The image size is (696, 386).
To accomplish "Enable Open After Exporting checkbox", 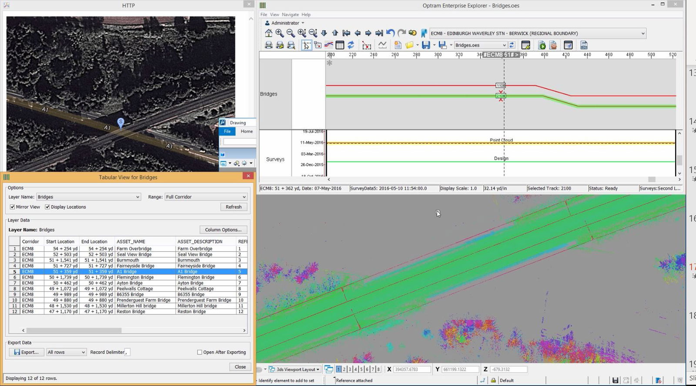I will pyautogui.click(x=200, y=352).
